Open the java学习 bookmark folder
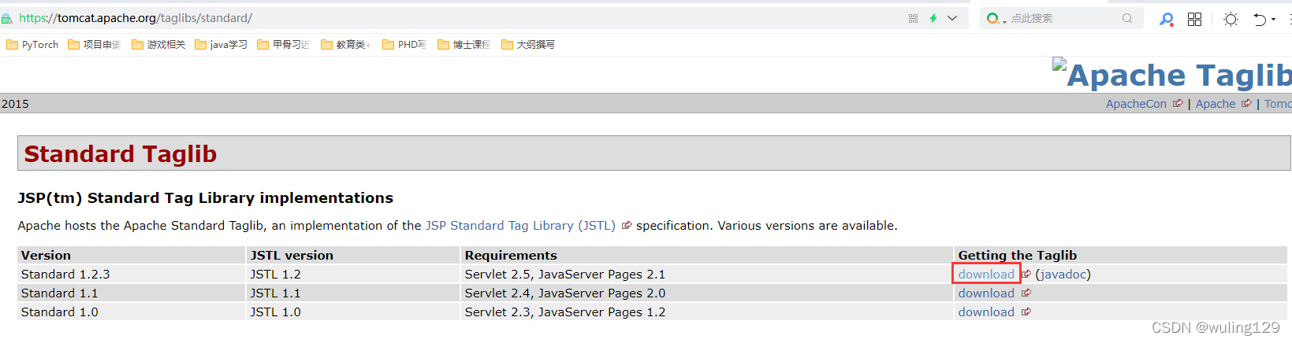This screenshot has width=1292, height=343. tap(221, 45)
